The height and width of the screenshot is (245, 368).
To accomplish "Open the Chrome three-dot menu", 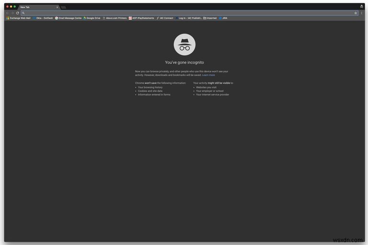I will coord(362,13).
